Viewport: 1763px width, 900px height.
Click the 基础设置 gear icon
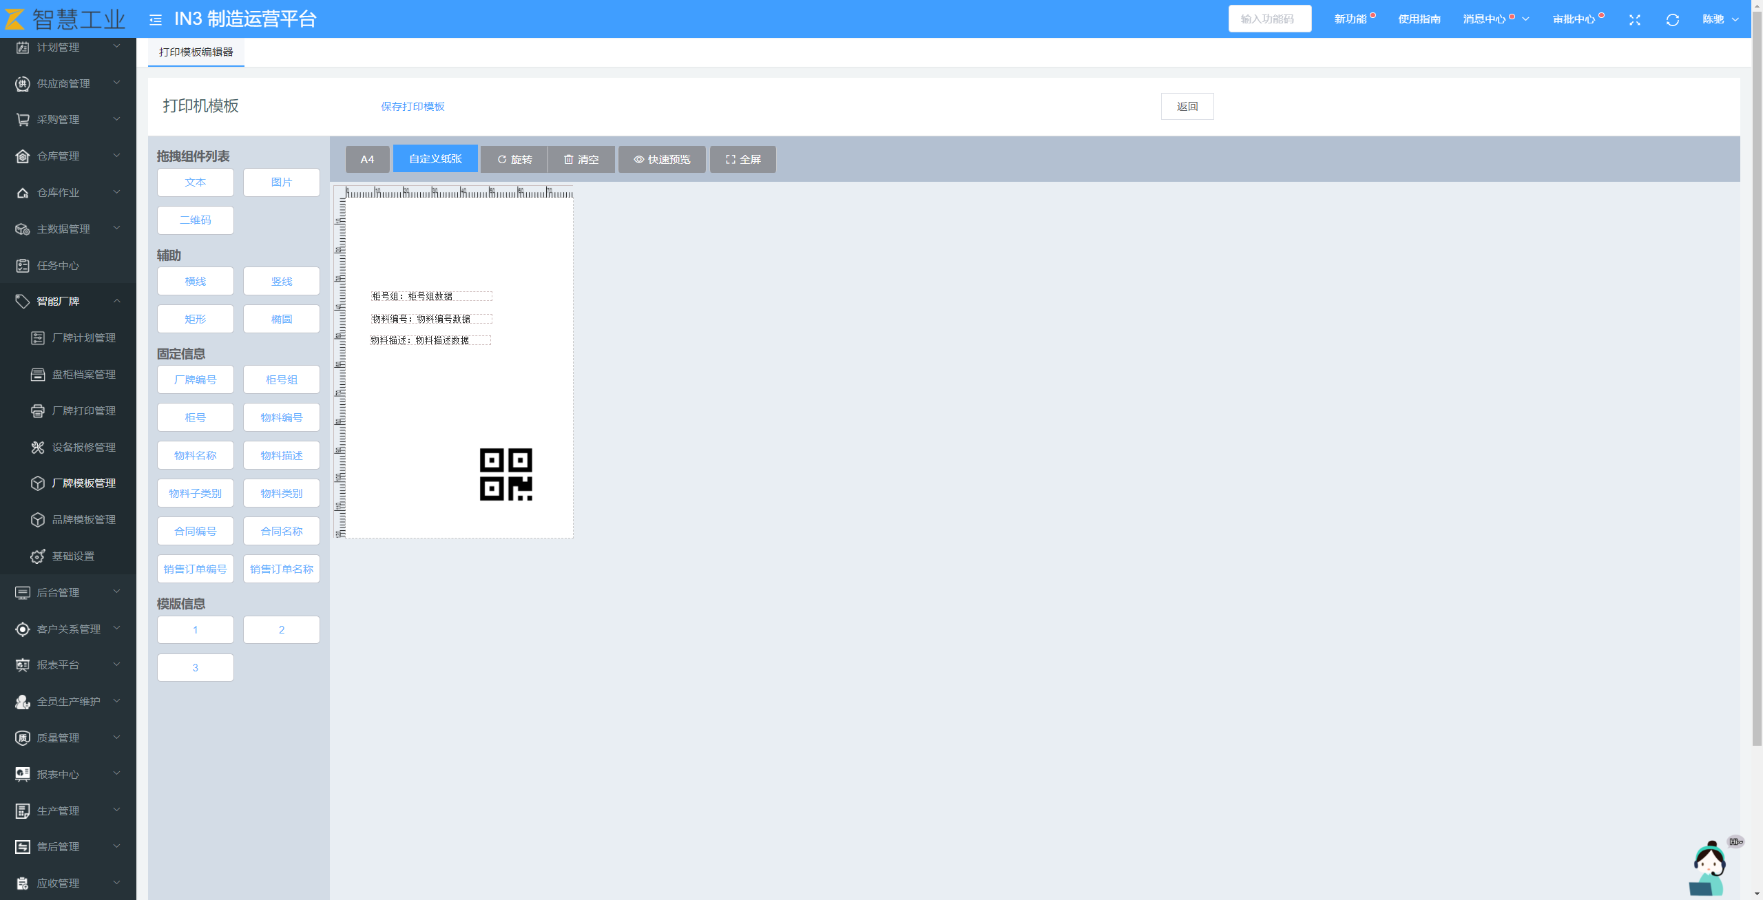(x=38, y=556)
